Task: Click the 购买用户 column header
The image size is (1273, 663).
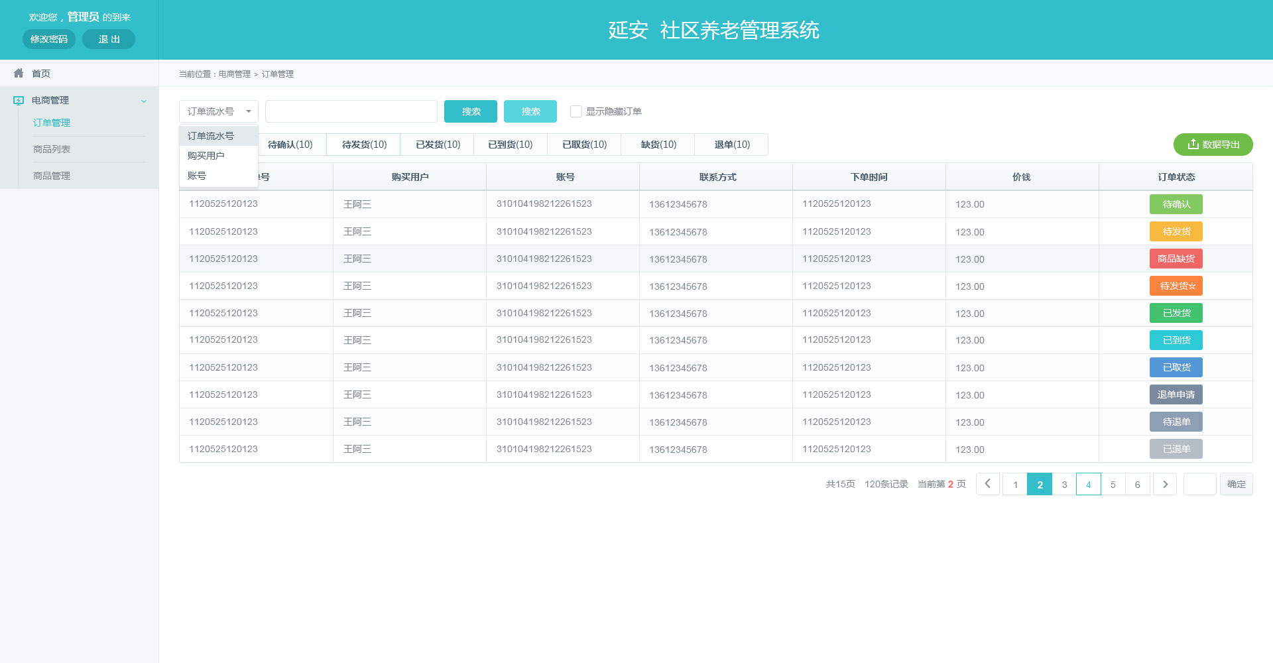Action: point(410,177)
